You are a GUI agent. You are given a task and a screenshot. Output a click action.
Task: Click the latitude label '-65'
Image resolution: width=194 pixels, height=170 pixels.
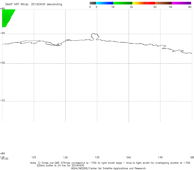(x=2, y=33)
